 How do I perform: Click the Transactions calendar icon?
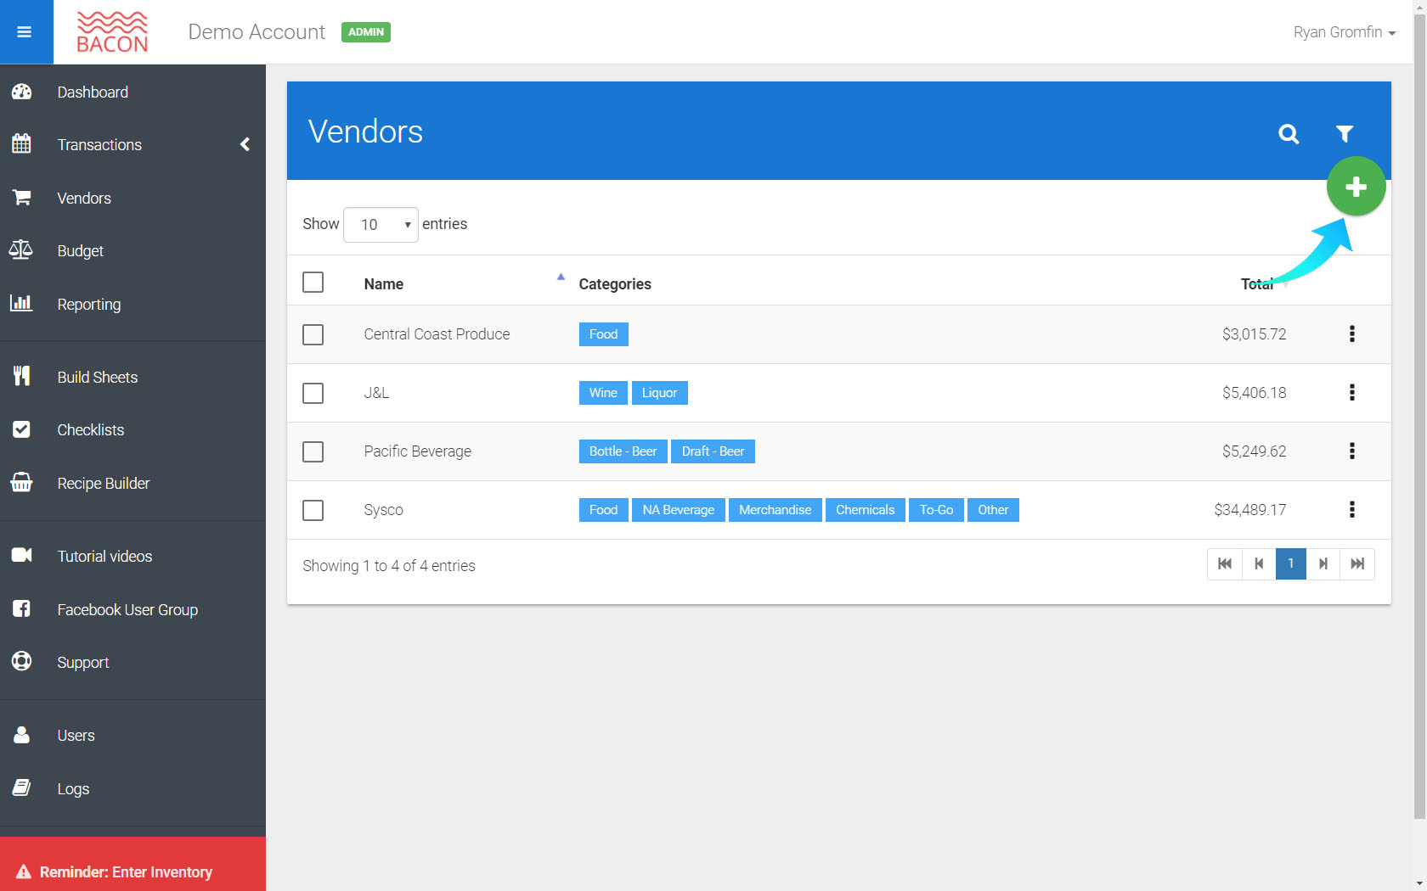point(21,144)
